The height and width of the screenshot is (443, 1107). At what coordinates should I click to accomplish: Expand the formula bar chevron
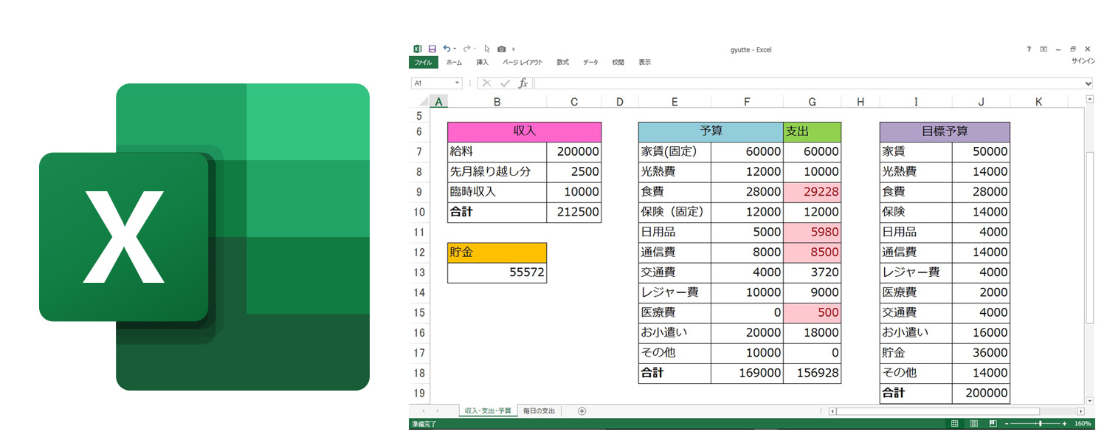point(1090,83)
